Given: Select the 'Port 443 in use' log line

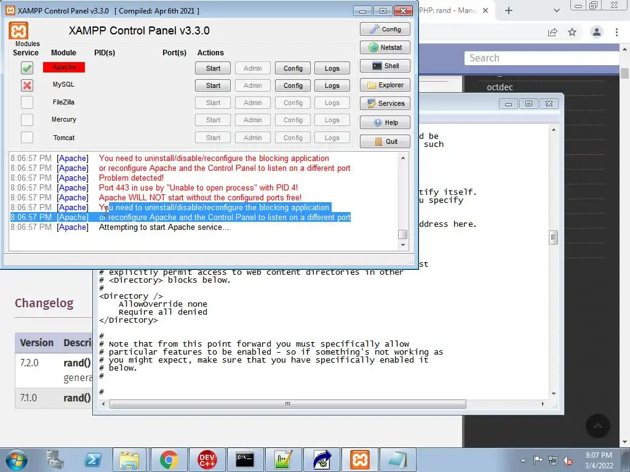Looking at the screenshot, I should tap(199, 187).
